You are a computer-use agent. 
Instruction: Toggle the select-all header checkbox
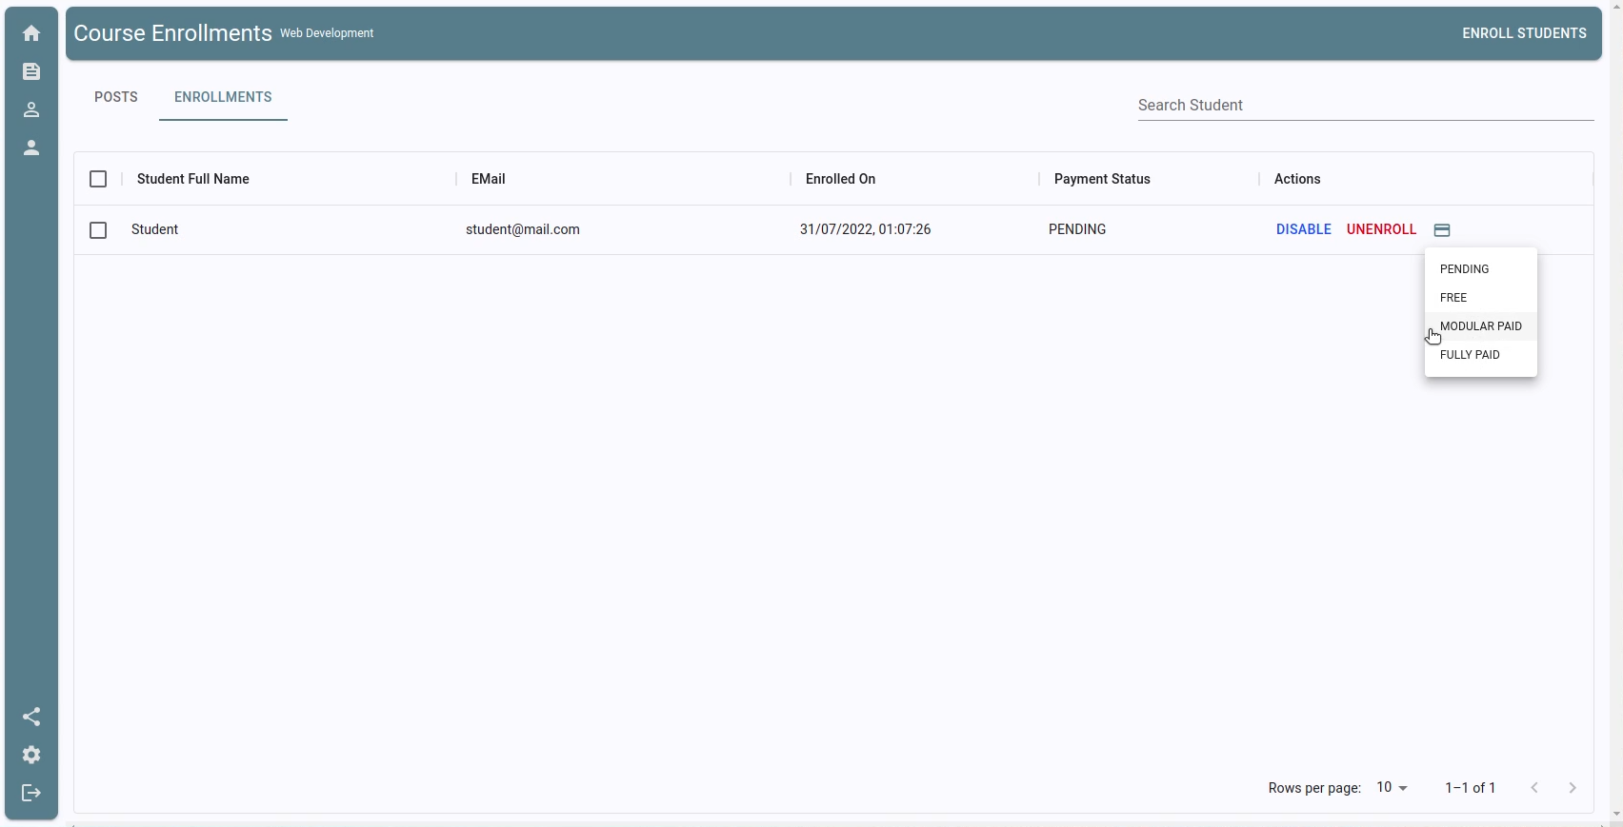click(98, 179)
